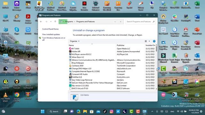The width and height of the screenshot is (205, 115).
Task: Open Picasa 3 desktop shortcut
Action: [x=197, y=83]
